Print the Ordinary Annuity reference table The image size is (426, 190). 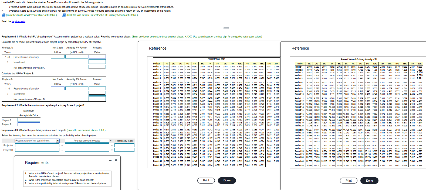[349, 181]
